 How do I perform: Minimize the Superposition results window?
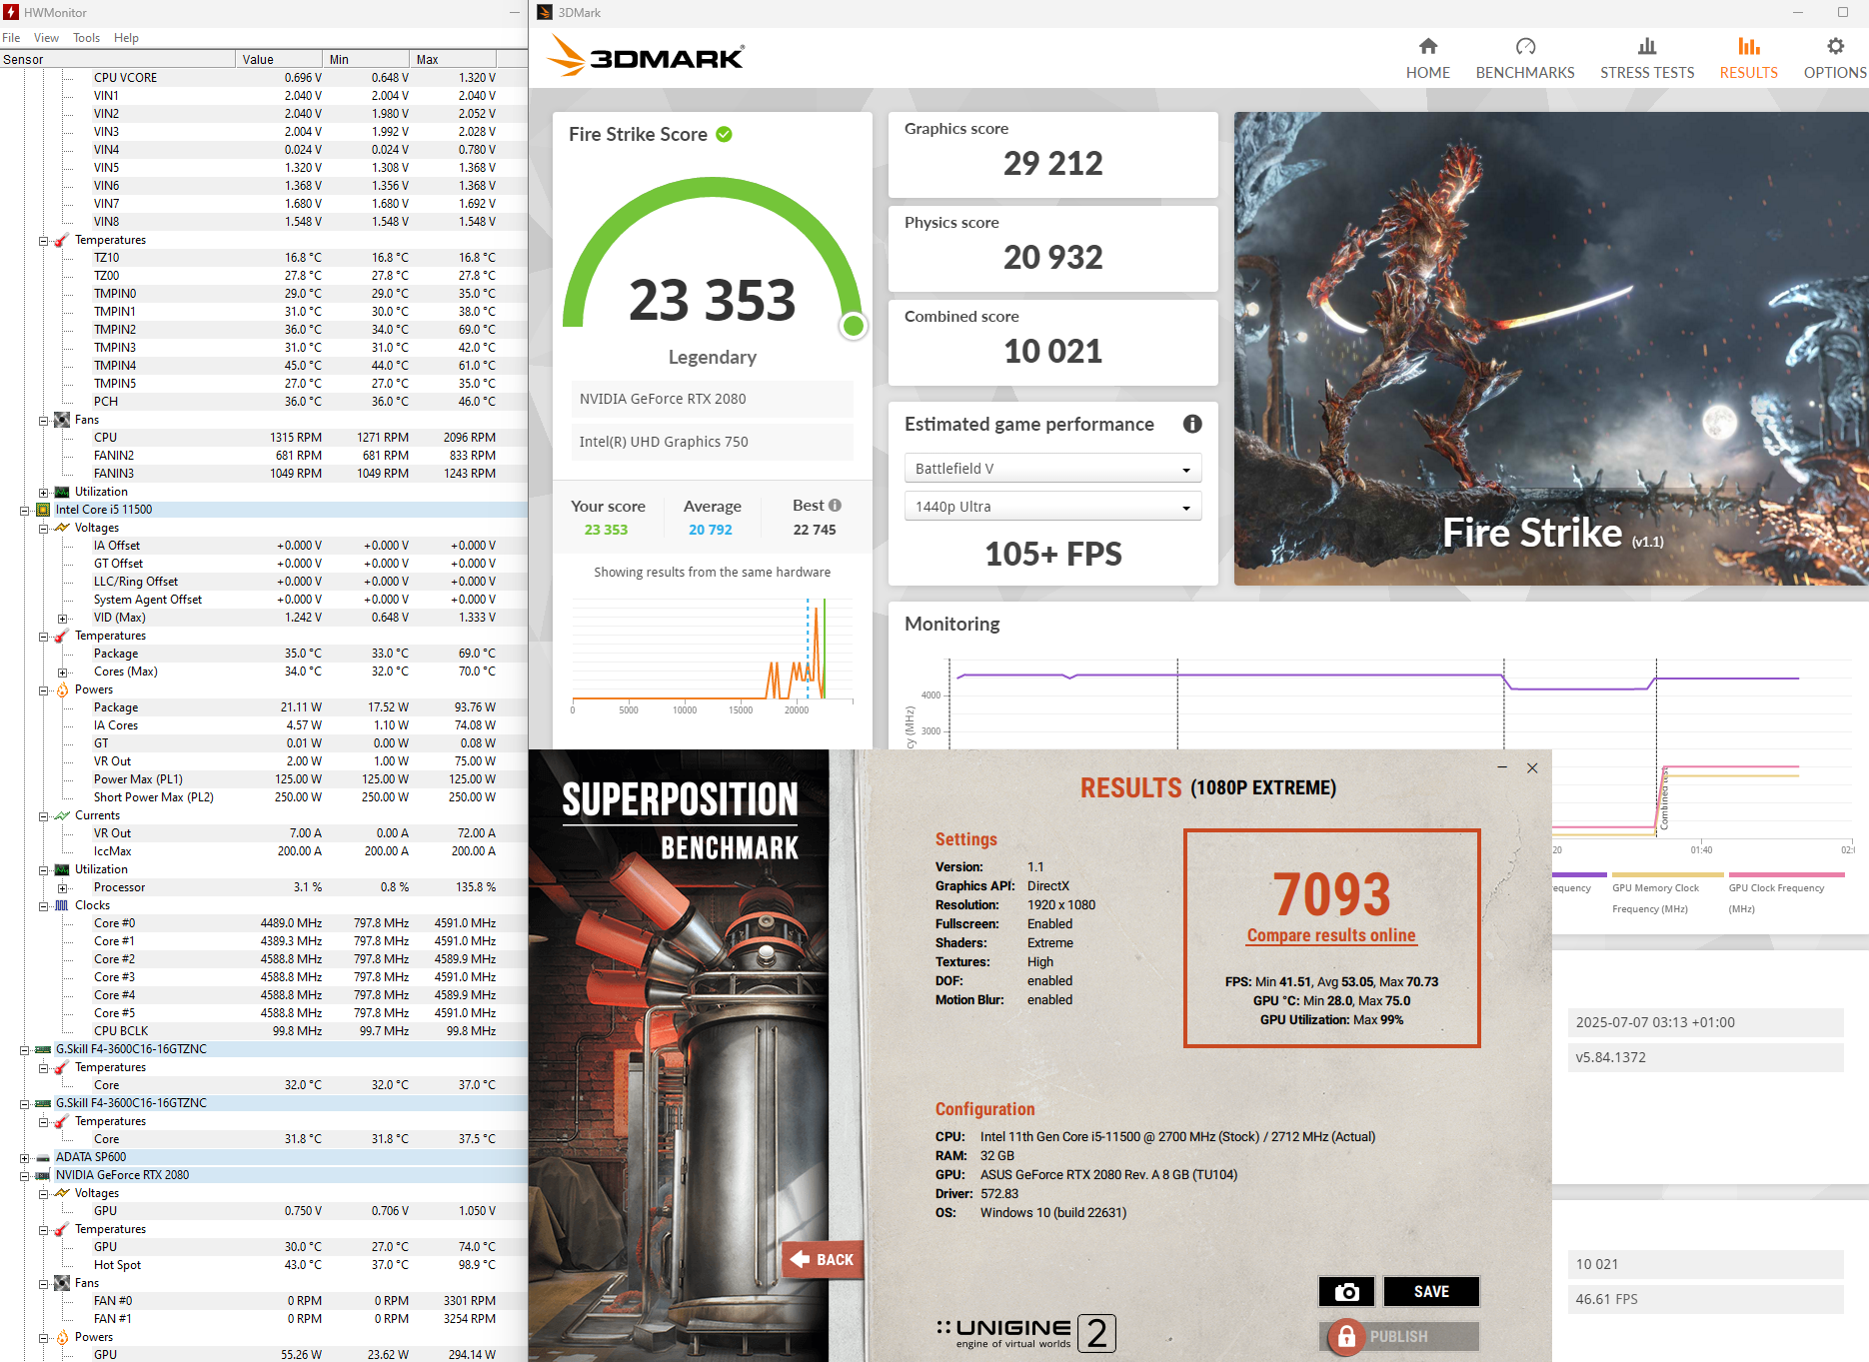(x=1502, y=767)
